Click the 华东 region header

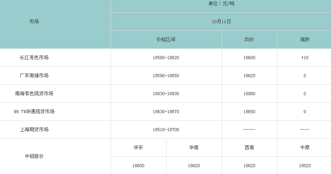click(138, 148)
